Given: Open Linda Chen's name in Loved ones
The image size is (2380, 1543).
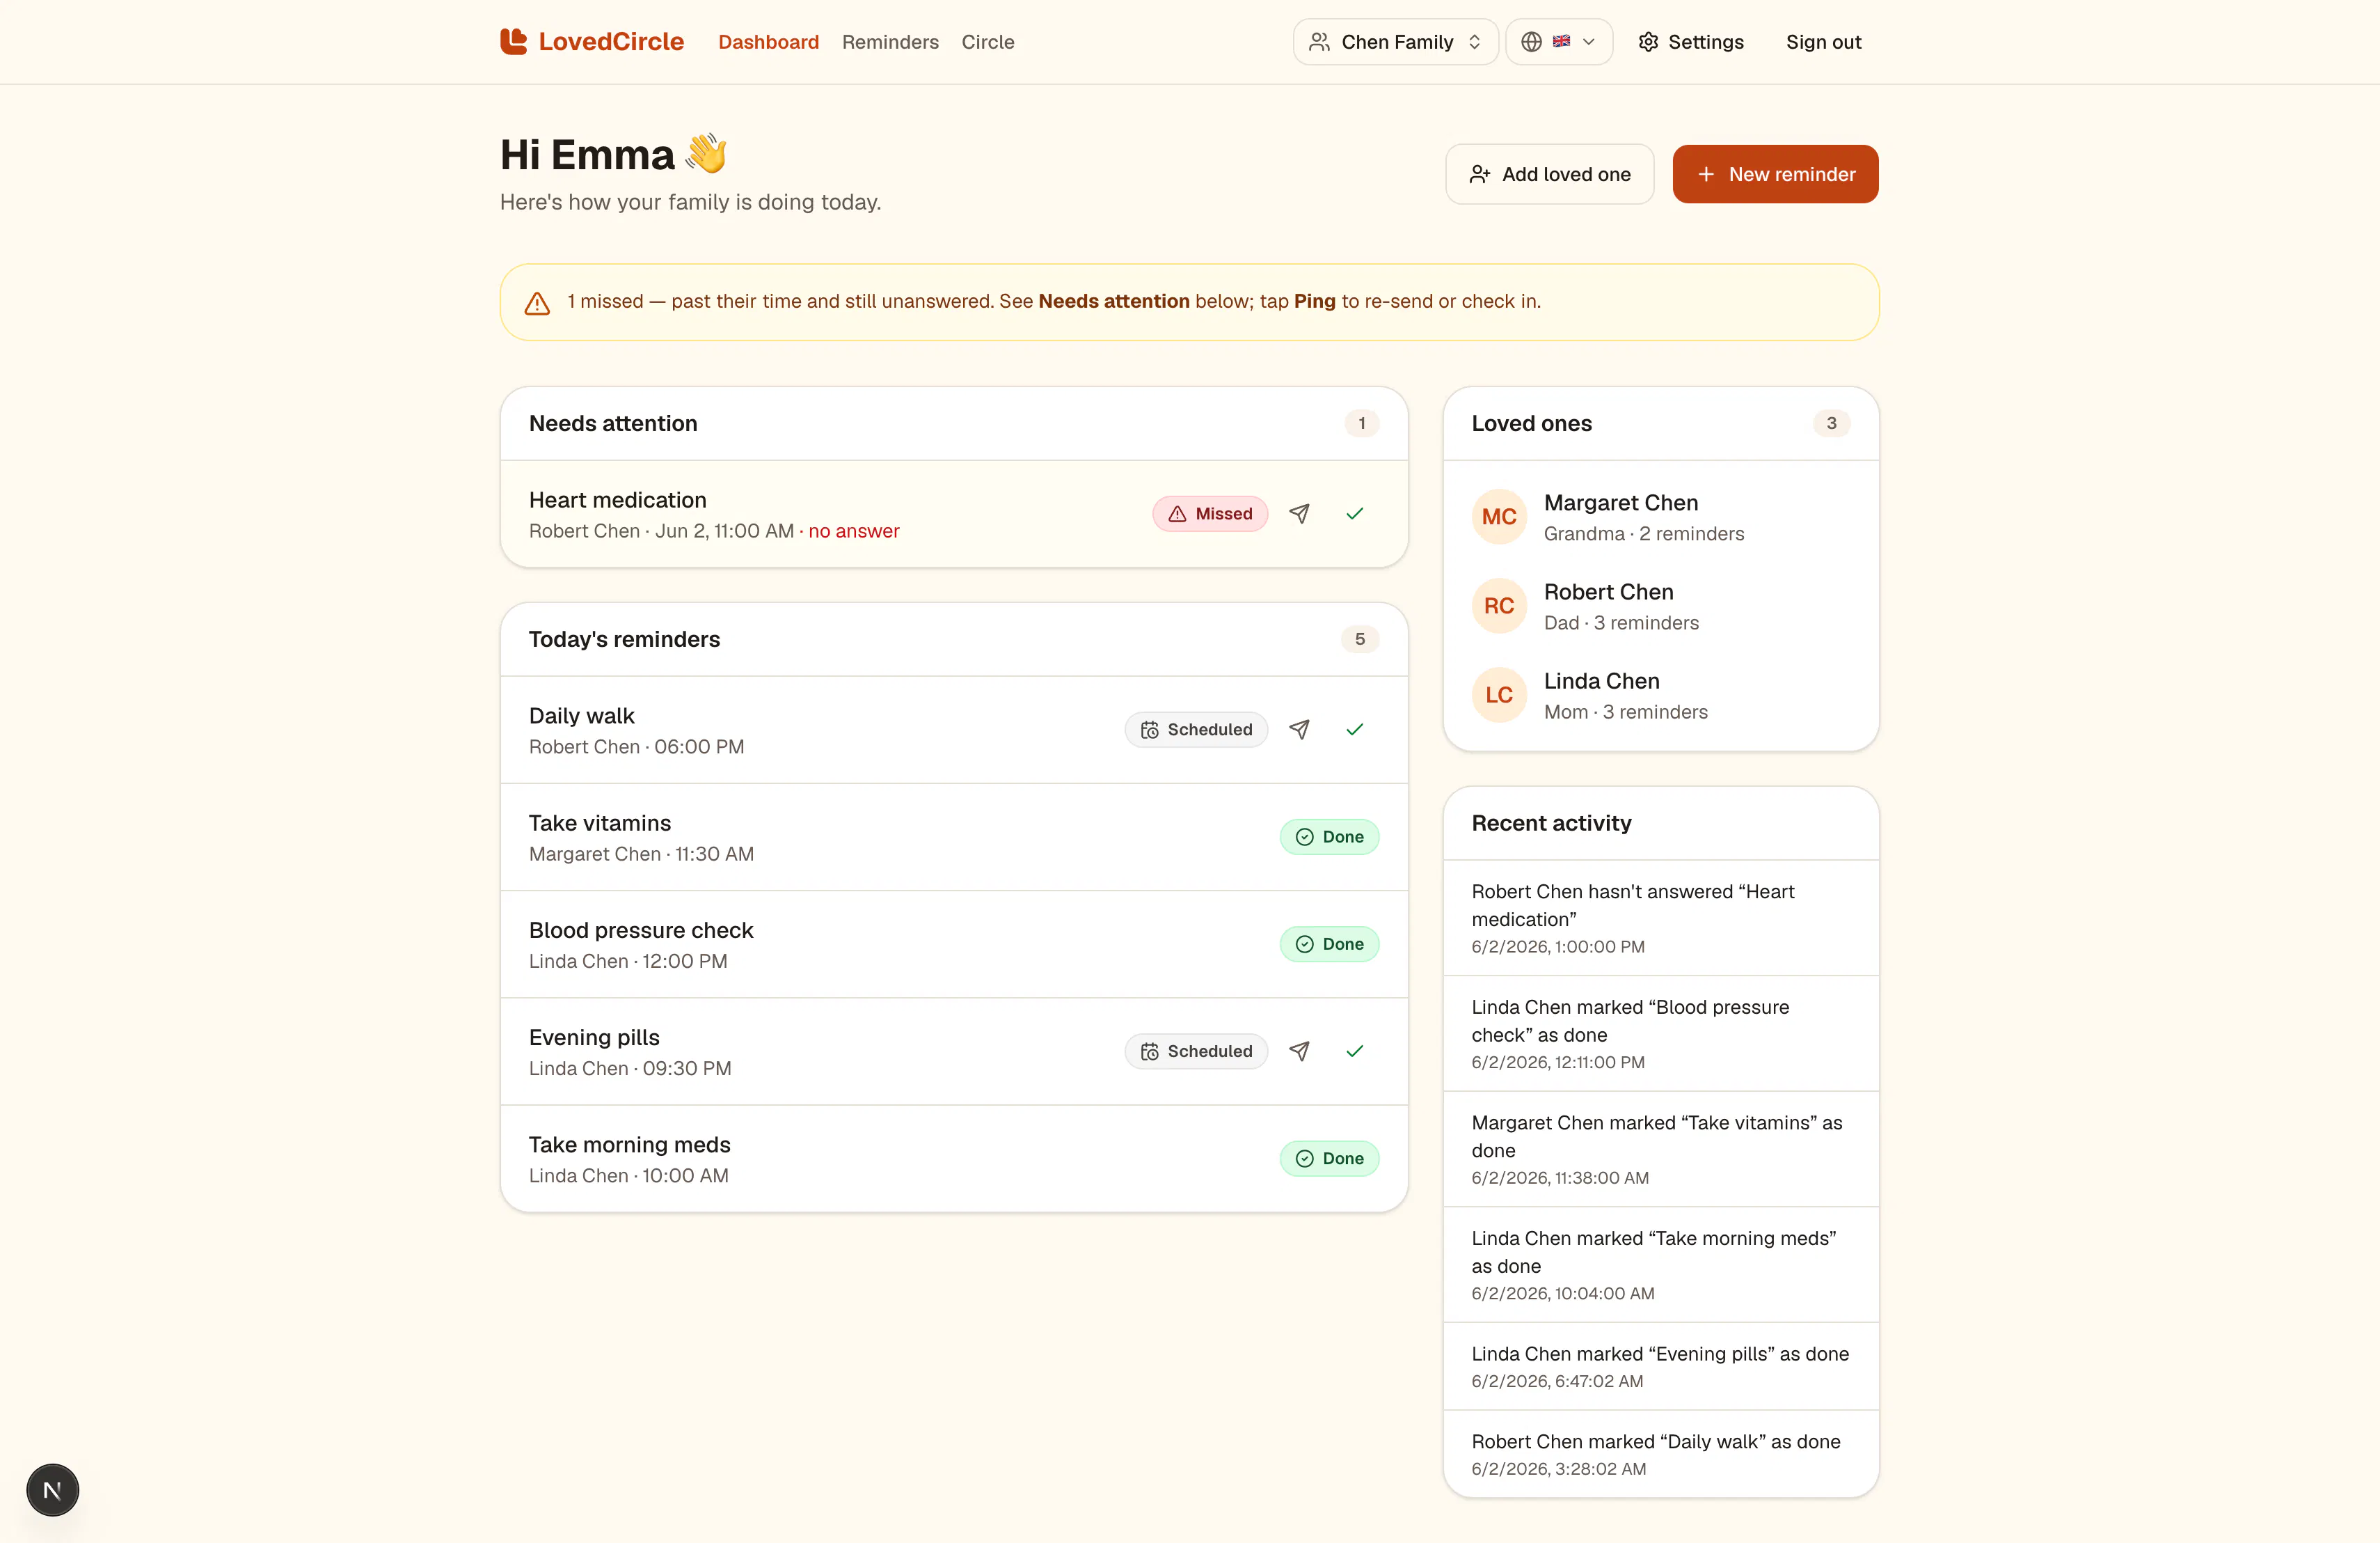Looking at the screenshot, I should (x=1601, y=680).
